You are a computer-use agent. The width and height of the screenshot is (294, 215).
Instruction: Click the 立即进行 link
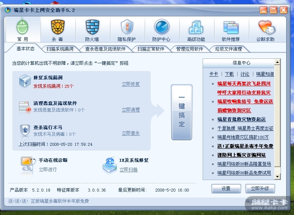click(x=48, y=170)
